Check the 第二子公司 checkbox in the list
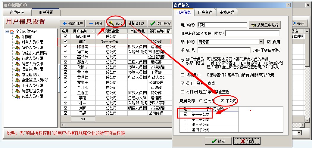312x148 pixels. [x=186, y=120]
